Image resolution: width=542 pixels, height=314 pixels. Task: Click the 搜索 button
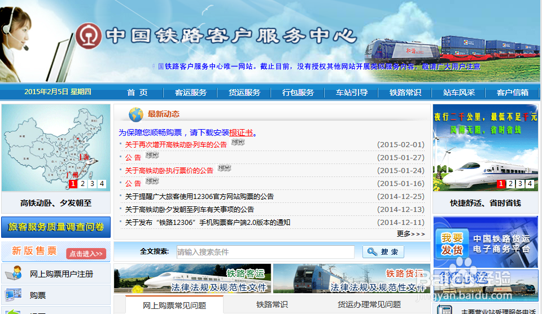[x=383, y=252]
